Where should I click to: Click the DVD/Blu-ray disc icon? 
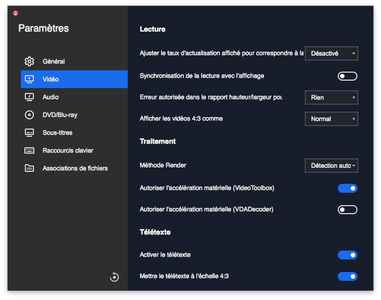(x=29, y=115)
